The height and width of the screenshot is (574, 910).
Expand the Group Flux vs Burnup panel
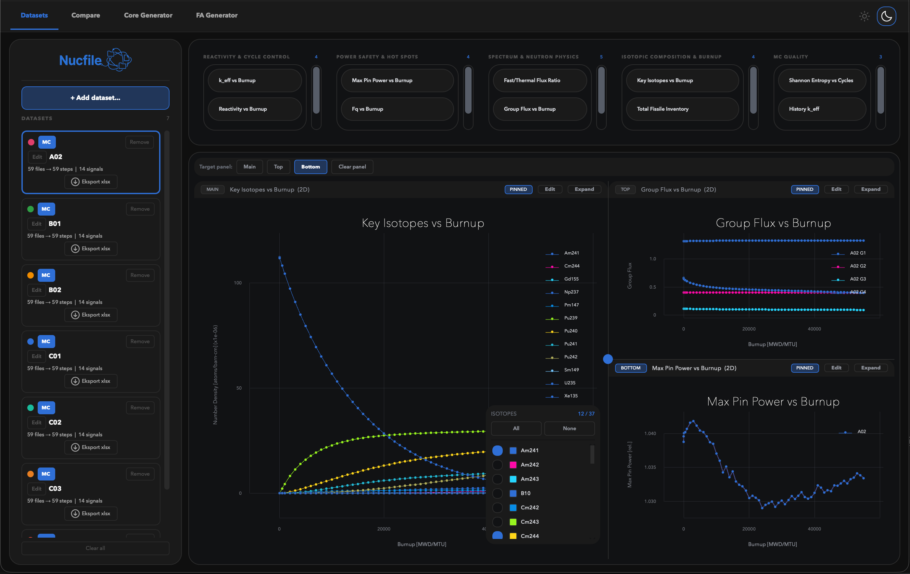coord(870,189)
